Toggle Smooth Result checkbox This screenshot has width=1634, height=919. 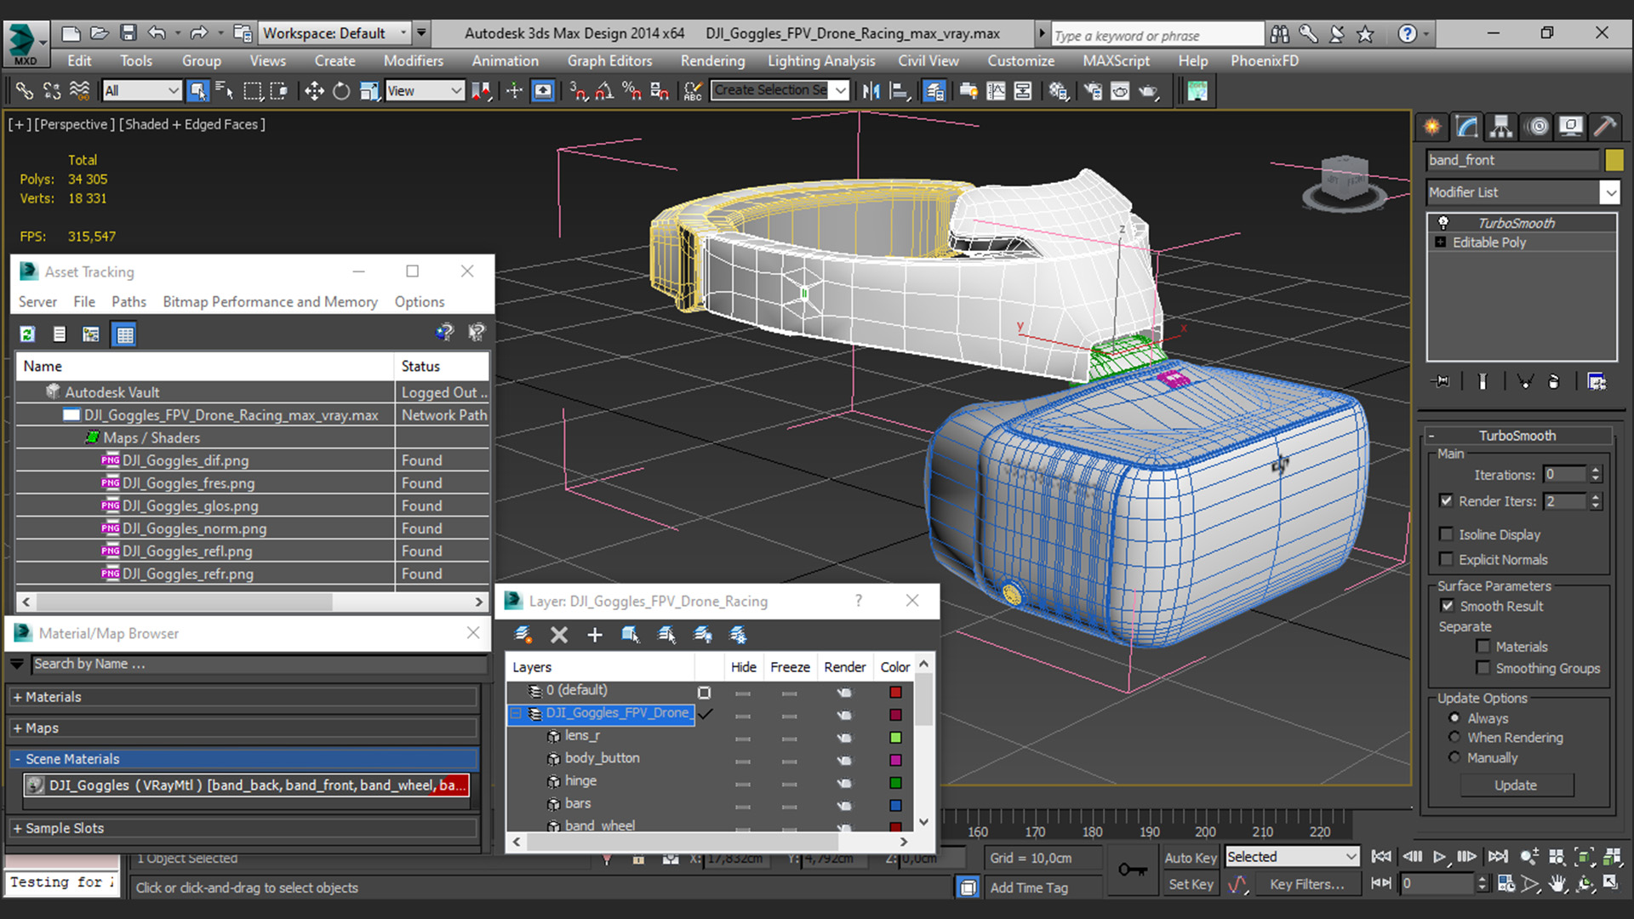click(x=1447, y=606)
